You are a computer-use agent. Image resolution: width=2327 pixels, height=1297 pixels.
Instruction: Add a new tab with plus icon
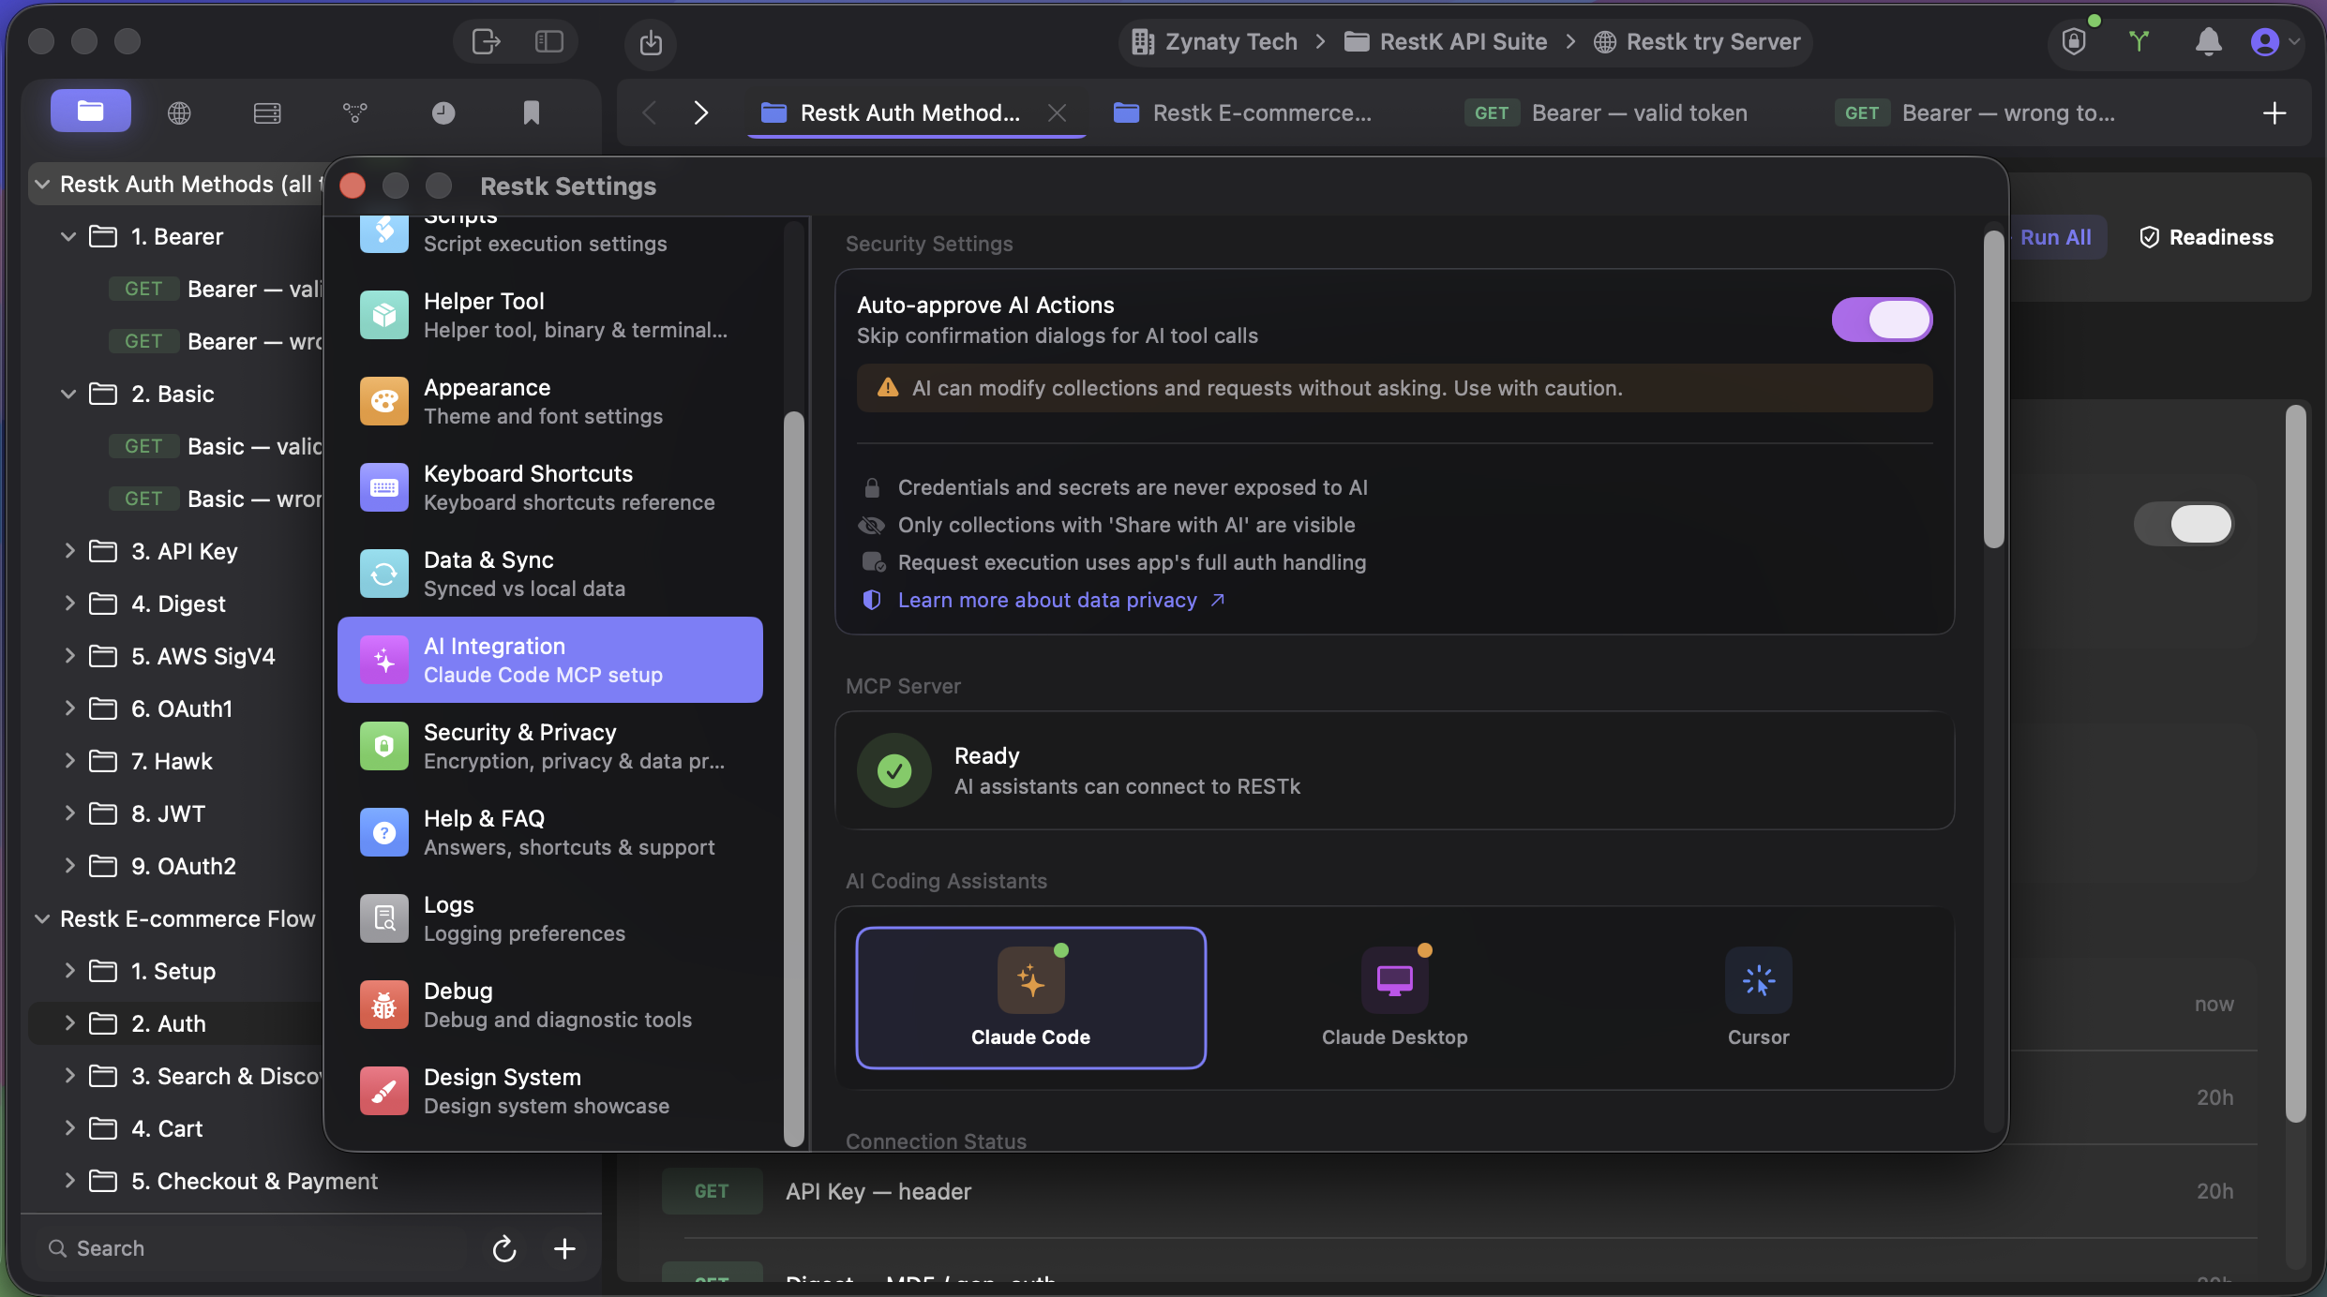coord(2274,112)
